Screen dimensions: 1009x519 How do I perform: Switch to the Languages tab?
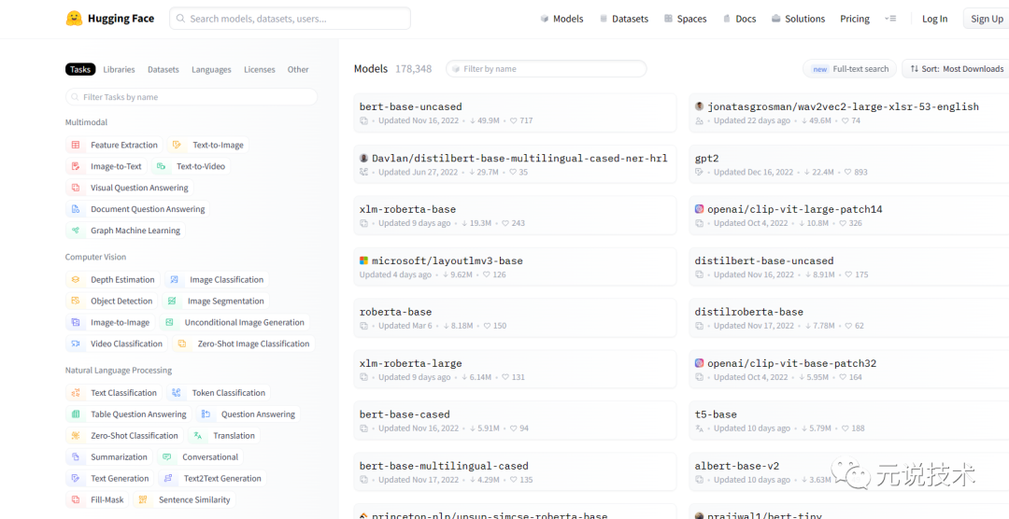(211, 69)
